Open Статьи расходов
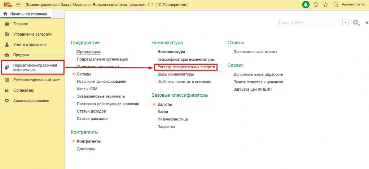The height and width of the screenshot is (169, 369). pyautogui.click(x=92, y=119)
